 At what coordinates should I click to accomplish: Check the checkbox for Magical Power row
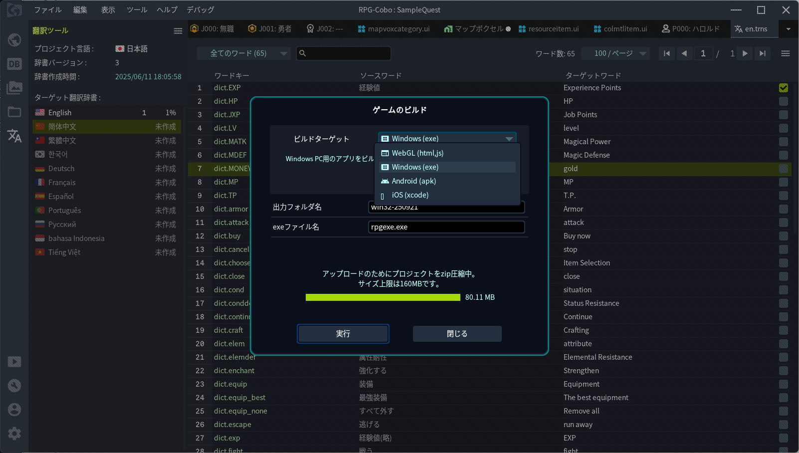pos(783,142)
